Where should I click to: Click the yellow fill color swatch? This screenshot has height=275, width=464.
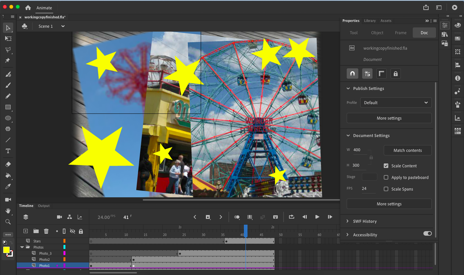point(6,250)
